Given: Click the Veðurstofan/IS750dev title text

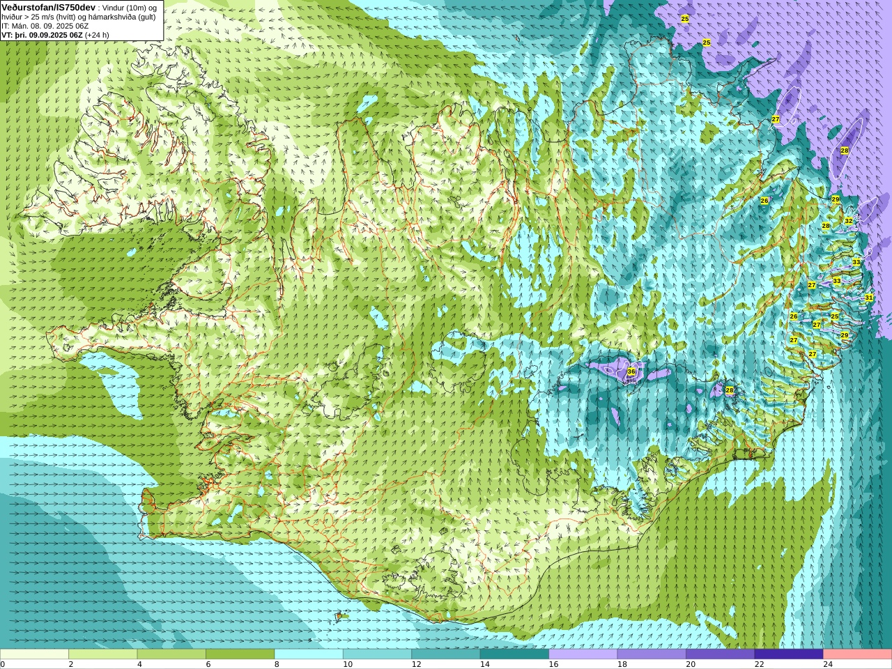Looking at the screenshot, I should coord(49,7).
